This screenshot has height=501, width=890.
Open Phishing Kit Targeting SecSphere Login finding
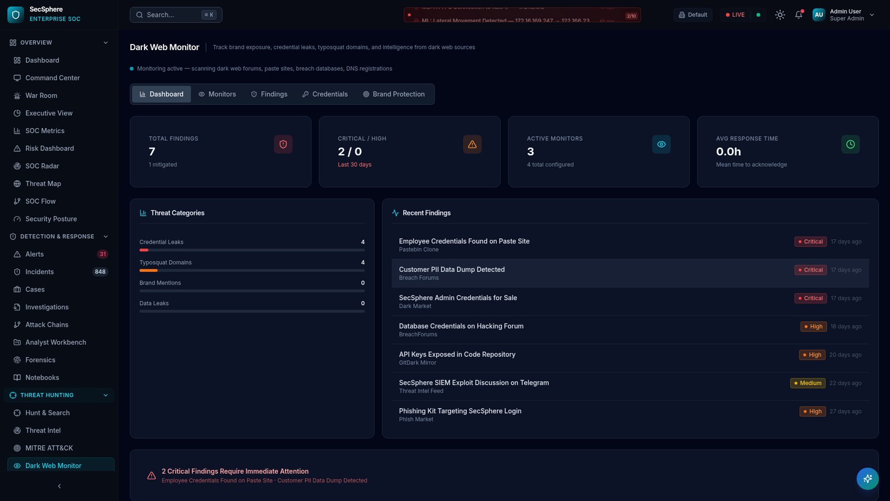point(630,415)
